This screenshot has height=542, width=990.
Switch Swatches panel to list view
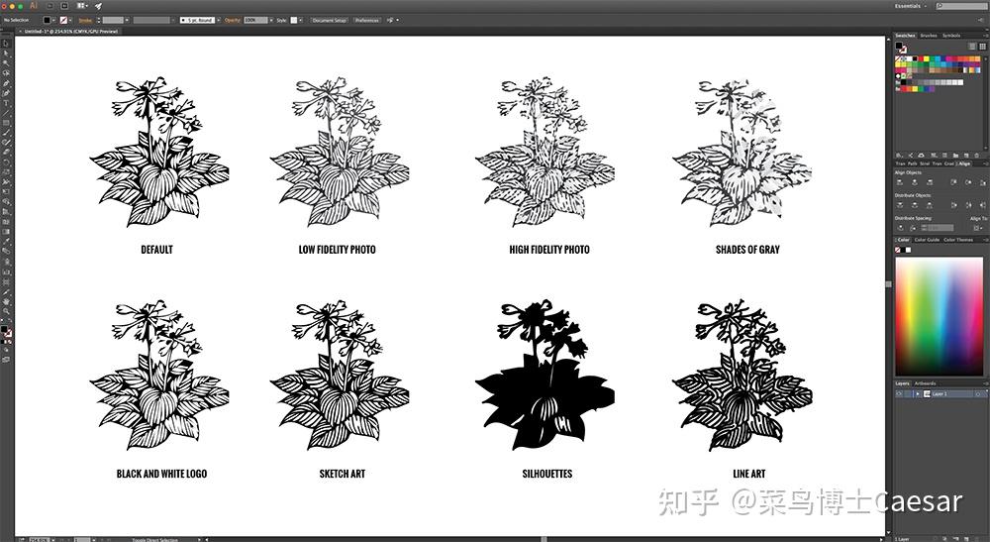click(x=972, y=47)
